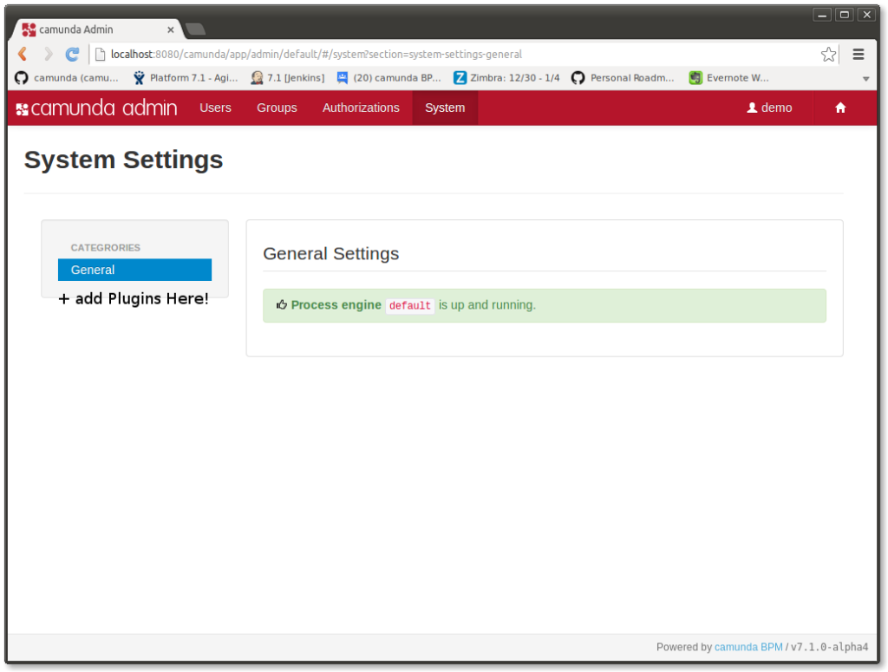Reload the page with the refresh icon
Screen dimensions: 888x672
(72, 54)
